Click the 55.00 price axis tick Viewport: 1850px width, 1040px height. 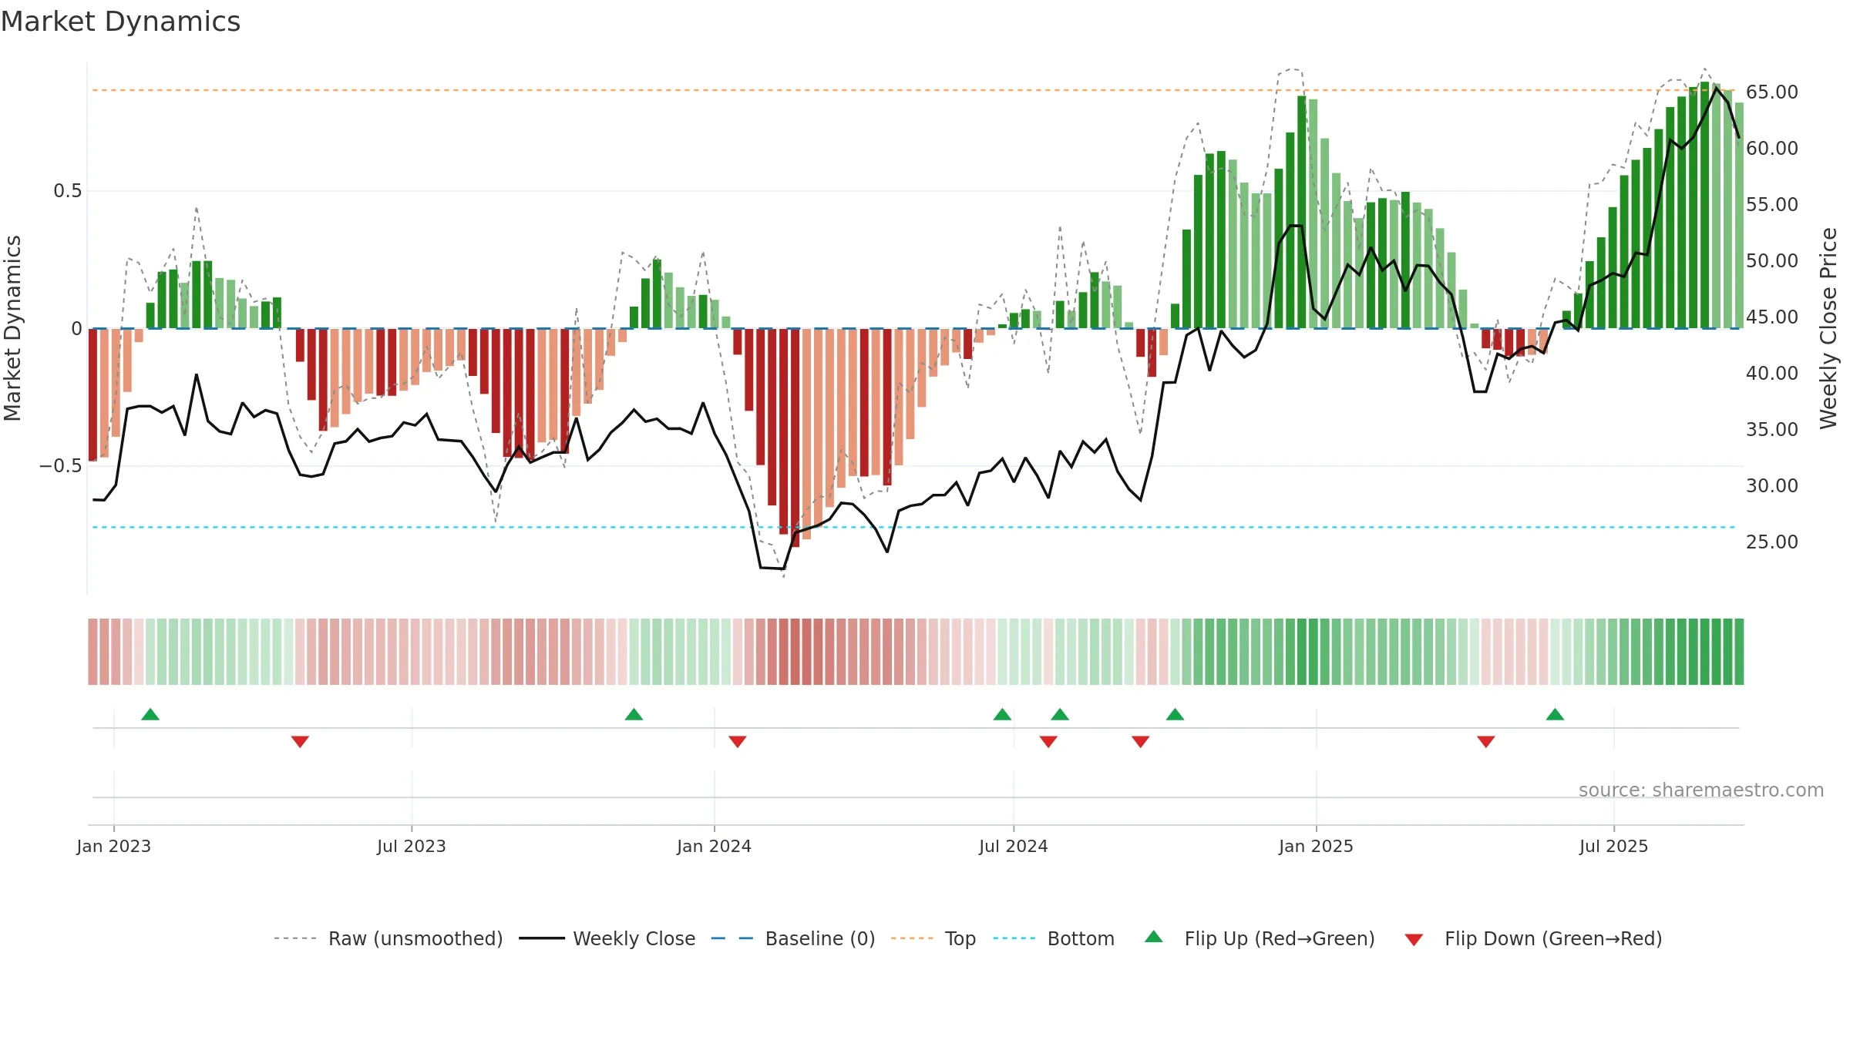tap(1772, 204)
